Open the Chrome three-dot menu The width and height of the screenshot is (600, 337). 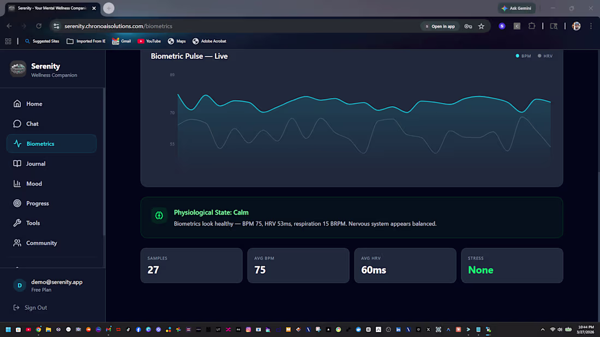591,26
